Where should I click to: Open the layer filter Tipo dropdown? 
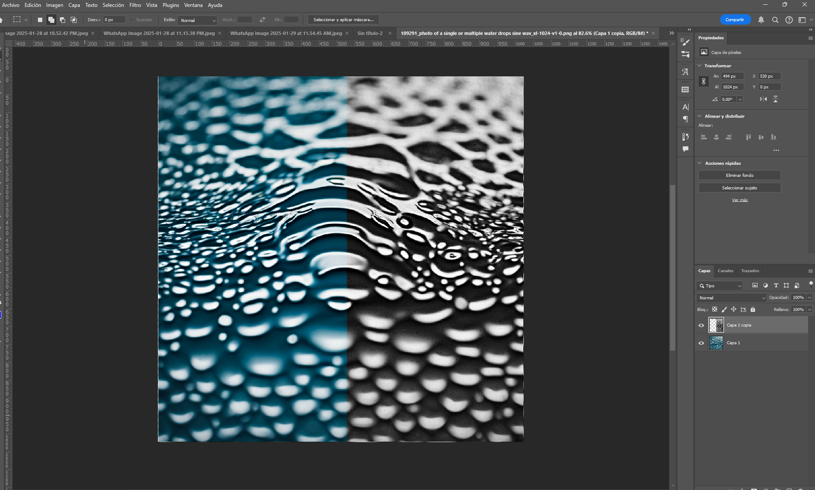[720, 286]
